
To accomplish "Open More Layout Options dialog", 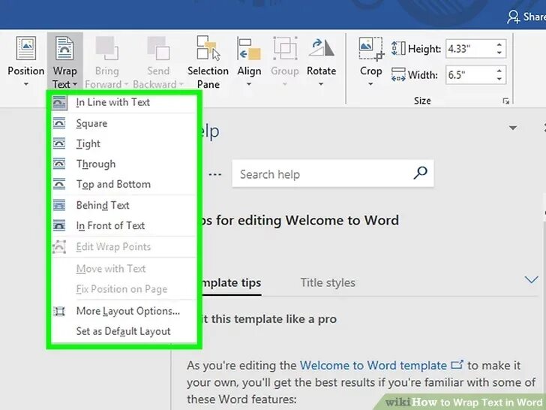I will [x=124, y=311].
